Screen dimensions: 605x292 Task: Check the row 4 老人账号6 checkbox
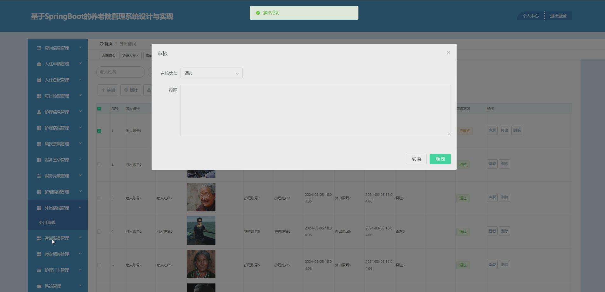point(99,231)
